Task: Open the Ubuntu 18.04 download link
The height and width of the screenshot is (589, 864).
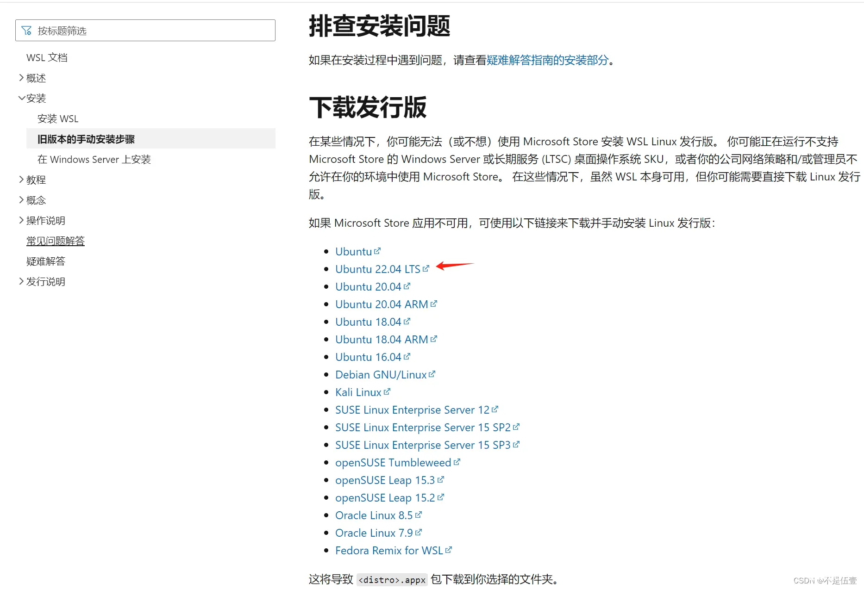Action: 368,322
